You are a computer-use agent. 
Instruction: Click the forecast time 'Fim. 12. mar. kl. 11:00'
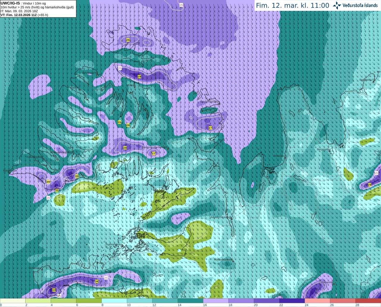point(293,5)
